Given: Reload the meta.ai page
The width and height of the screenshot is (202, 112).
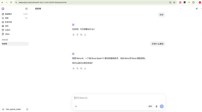Looking at the screenshot, I should coord(11,2).
